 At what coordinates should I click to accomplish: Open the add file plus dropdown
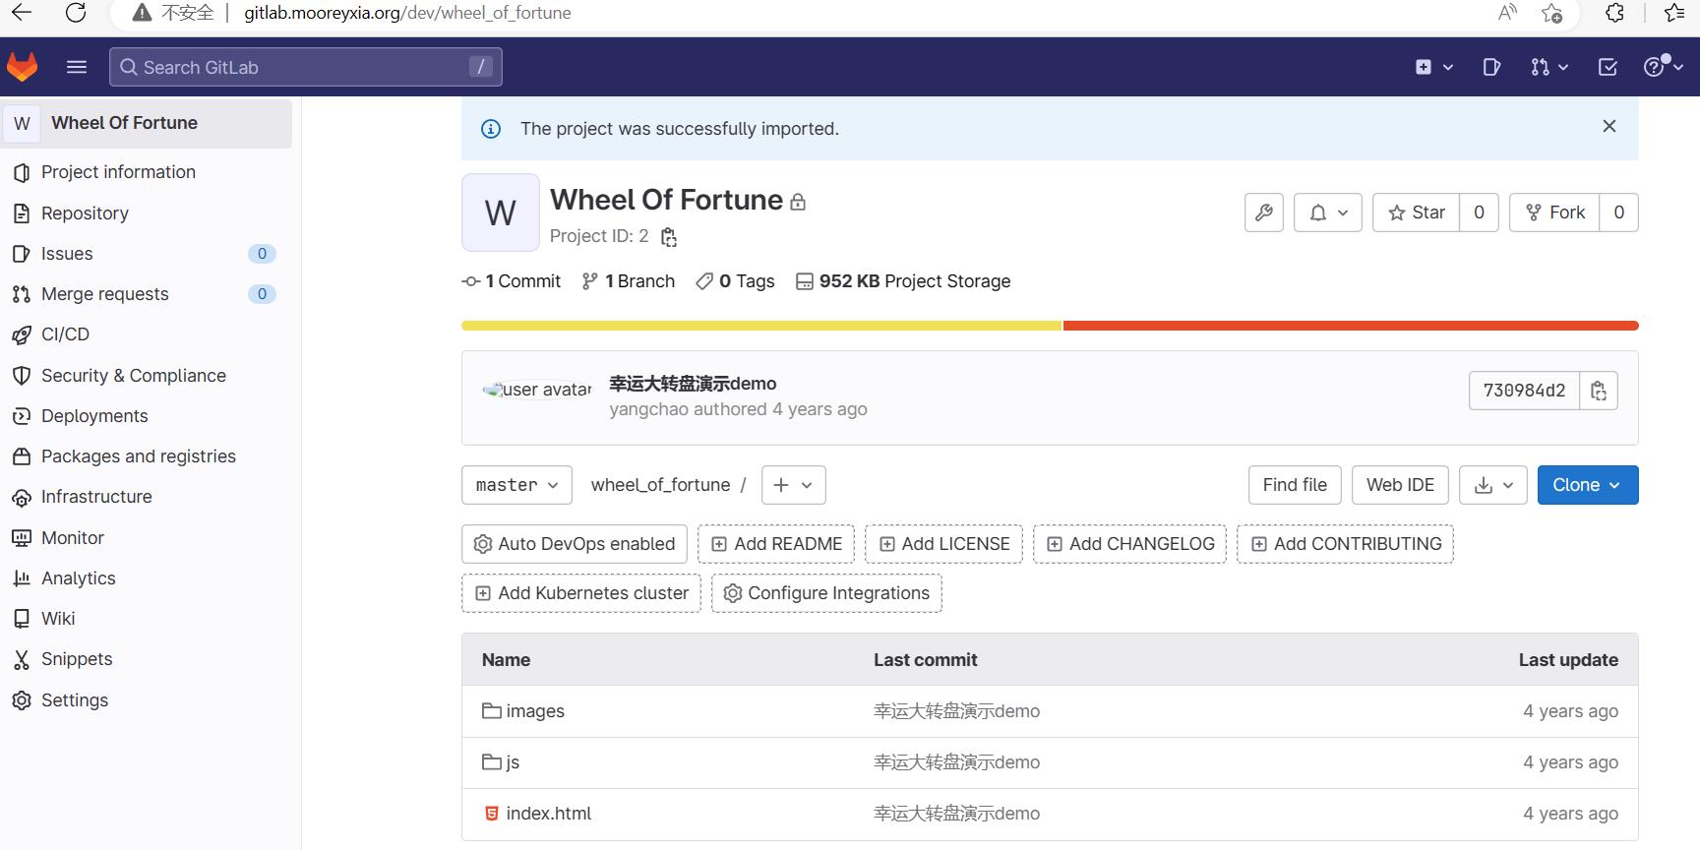[x=793, y=485]
